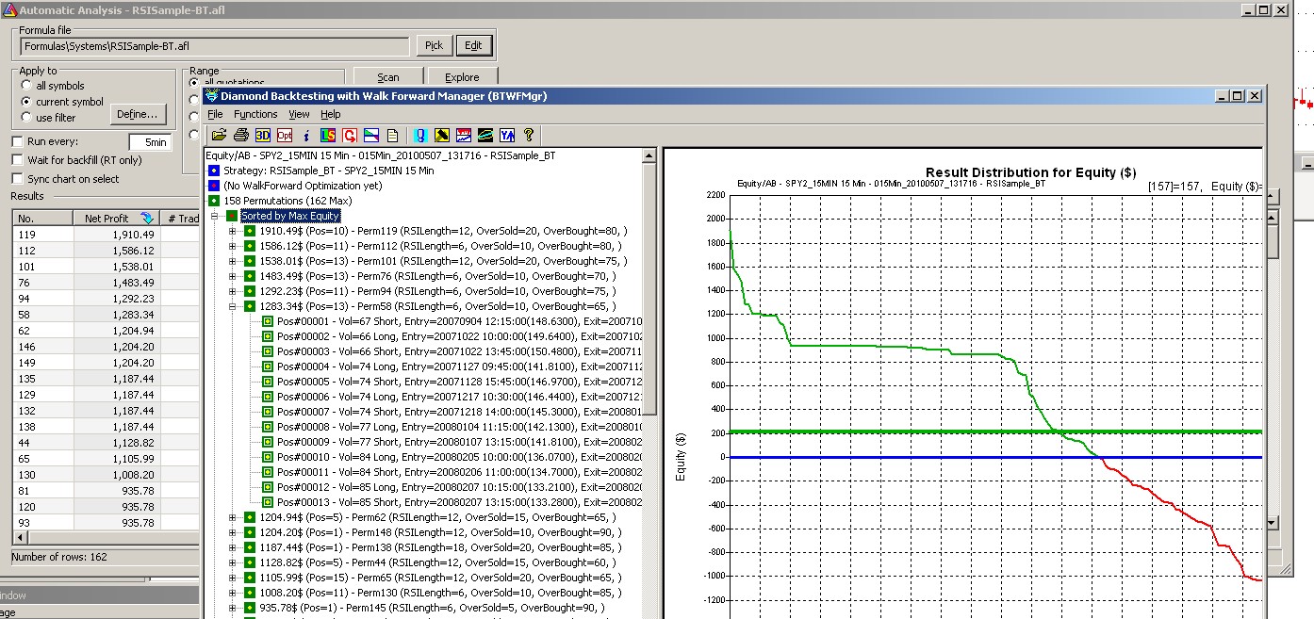Click the Run every interval field
Image resolution: width=1314 pixels, height=619 pixels.
click(150, 142)
